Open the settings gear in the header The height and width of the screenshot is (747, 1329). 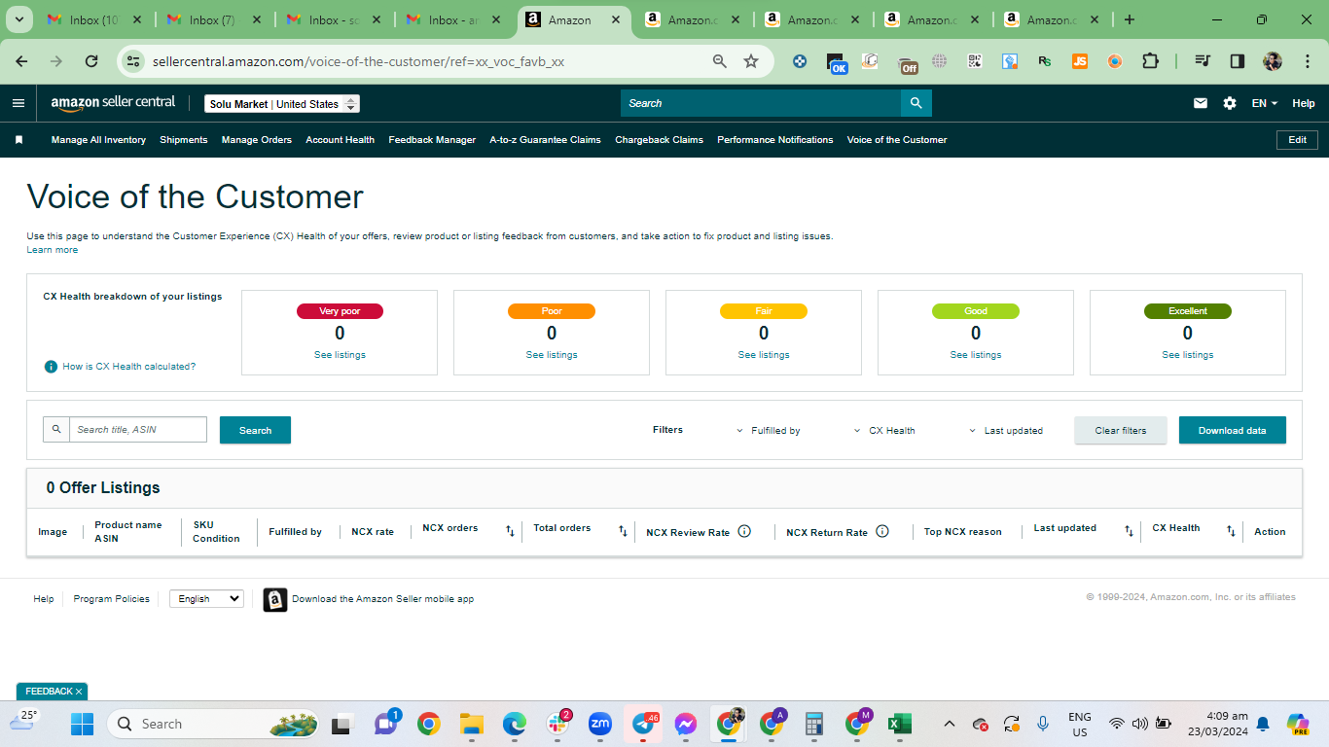coord(1230,103)
